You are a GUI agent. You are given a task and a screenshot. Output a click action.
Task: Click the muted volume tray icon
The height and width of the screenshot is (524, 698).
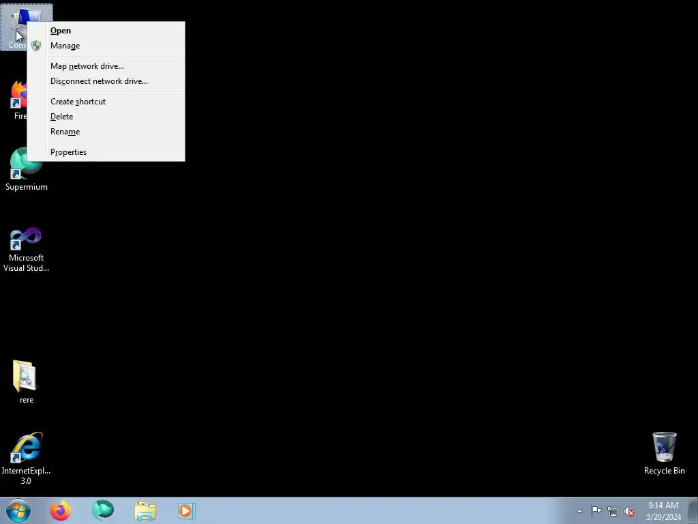coord(629,512)
